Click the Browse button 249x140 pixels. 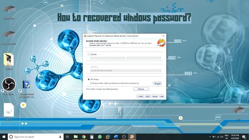157,83
